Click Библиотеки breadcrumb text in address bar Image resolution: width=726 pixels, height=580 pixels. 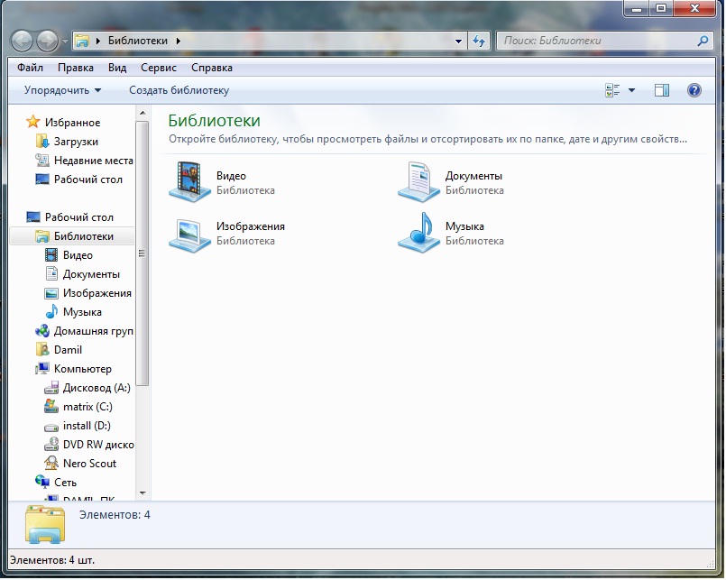(137, 41)
